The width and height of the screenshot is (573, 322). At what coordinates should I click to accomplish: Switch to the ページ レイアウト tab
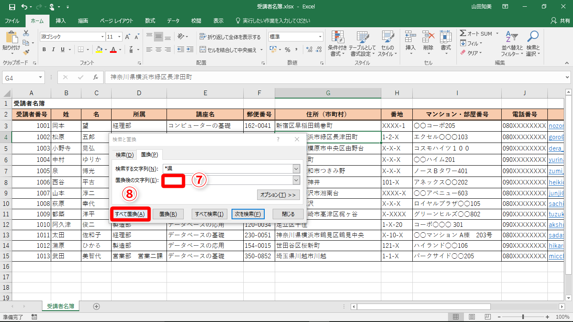coord(117,21)
